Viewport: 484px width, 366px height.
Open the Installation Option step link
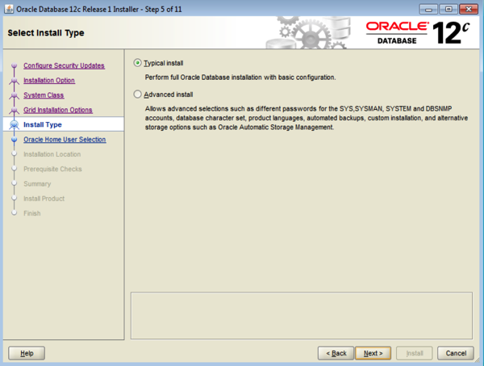tap(49, 80)
